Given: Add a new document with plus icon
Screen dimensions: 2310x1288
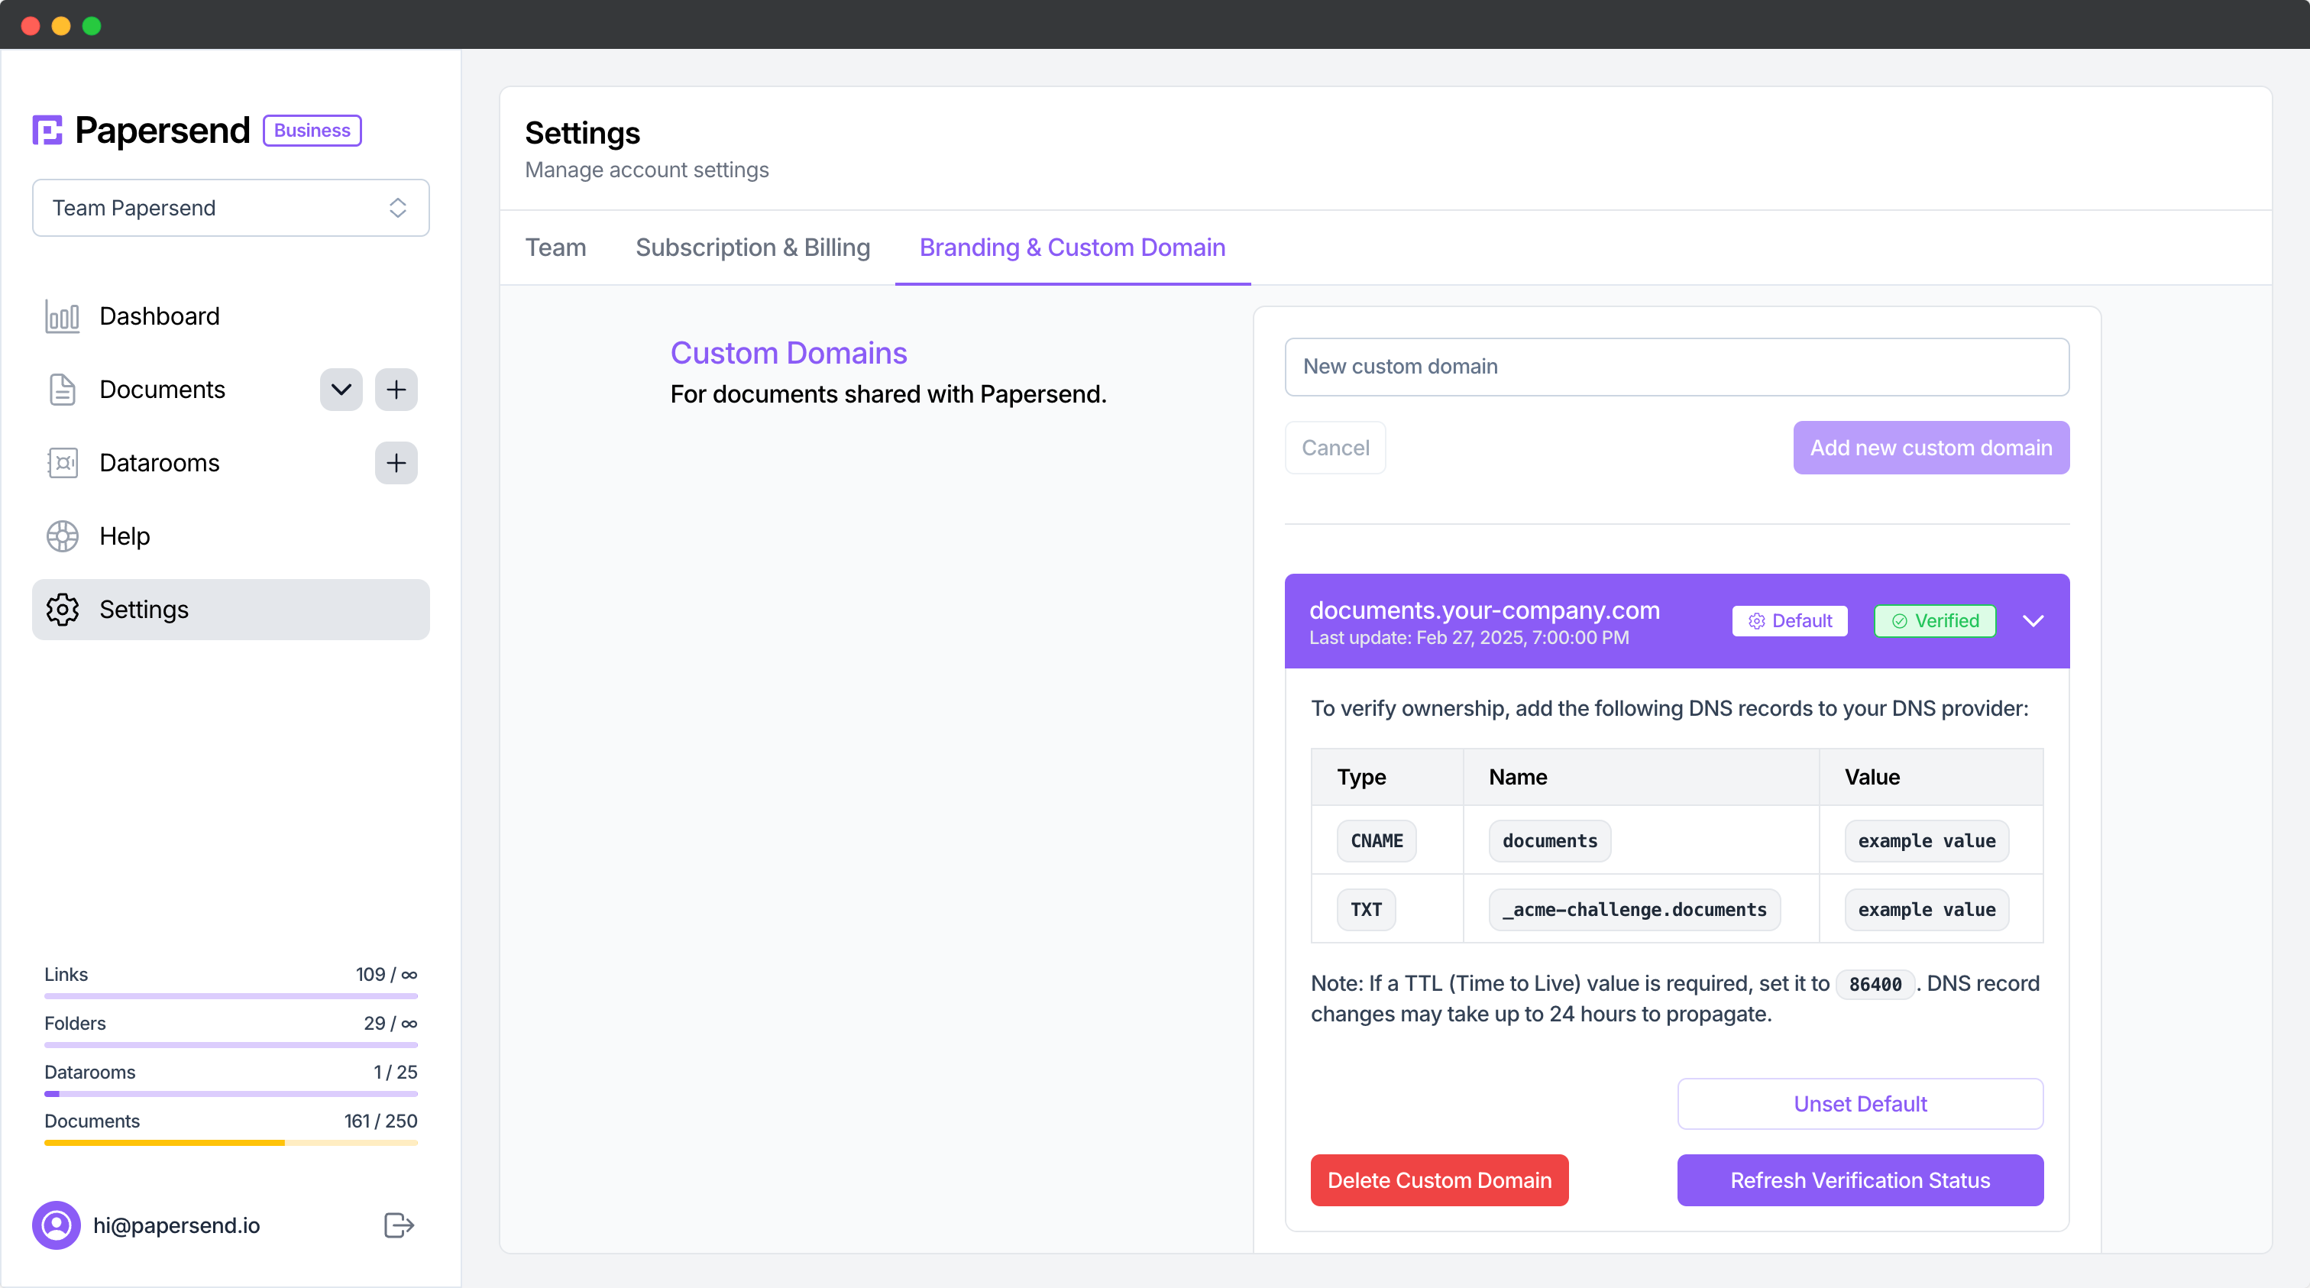Looking at the screenshot, I should [396, 390].
